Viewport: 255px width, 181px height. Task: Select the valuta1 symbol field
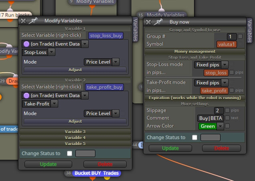[227, 44]
